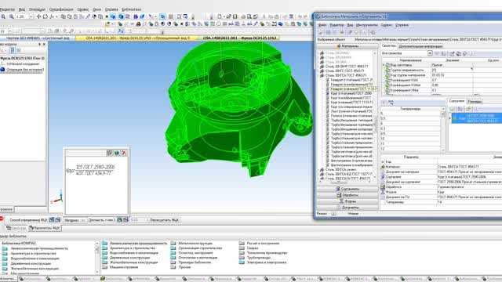Select Начало координат in the model tree

(23, 64)
